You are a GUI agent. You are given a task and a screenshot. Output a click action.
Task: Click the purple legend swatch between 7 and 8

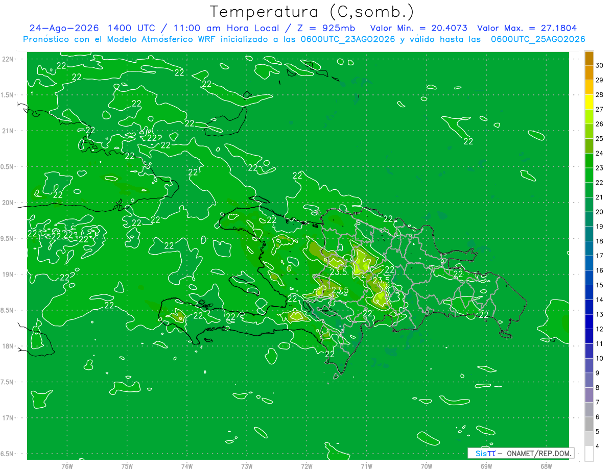[x=589, y=395]
